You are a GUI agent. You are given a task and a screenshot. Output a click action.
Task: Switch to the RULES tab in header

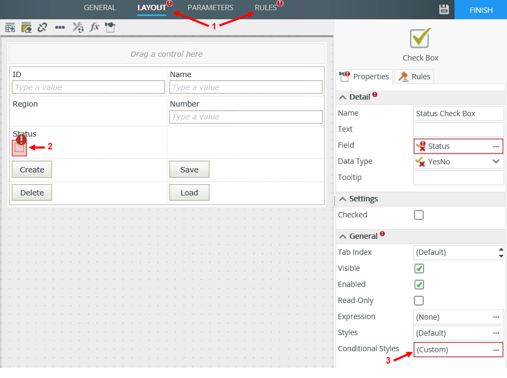265,7
